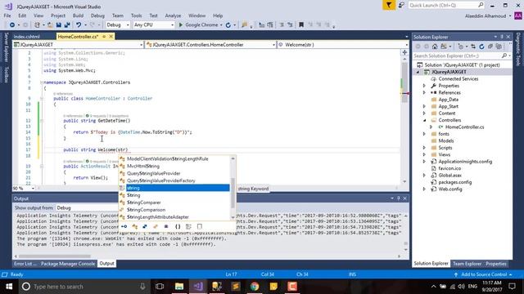Click the Save All toolbar icon
The image size is (524, 294).
pos(67,25)
